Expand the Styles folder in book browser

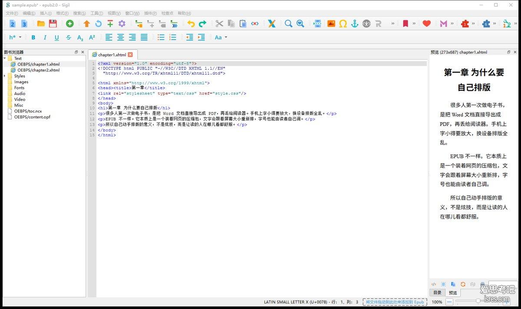[5, 76]
